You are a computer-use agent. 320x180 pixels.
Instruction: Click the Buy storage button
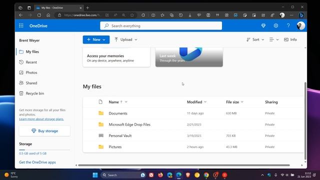pyautogui.click(x=44, y=131)
